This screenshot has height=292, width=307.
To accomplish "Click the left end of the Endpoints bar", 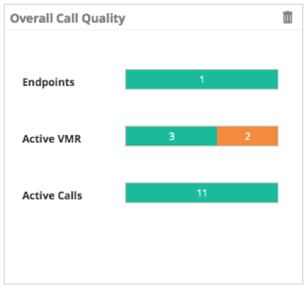I will (x=130, y=79).
